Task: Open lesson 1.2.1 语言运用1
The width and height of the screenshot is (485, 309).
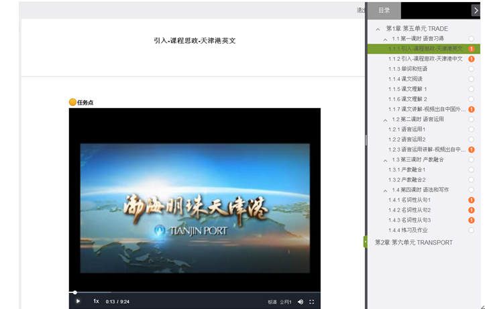Action: tap(407, 129)
